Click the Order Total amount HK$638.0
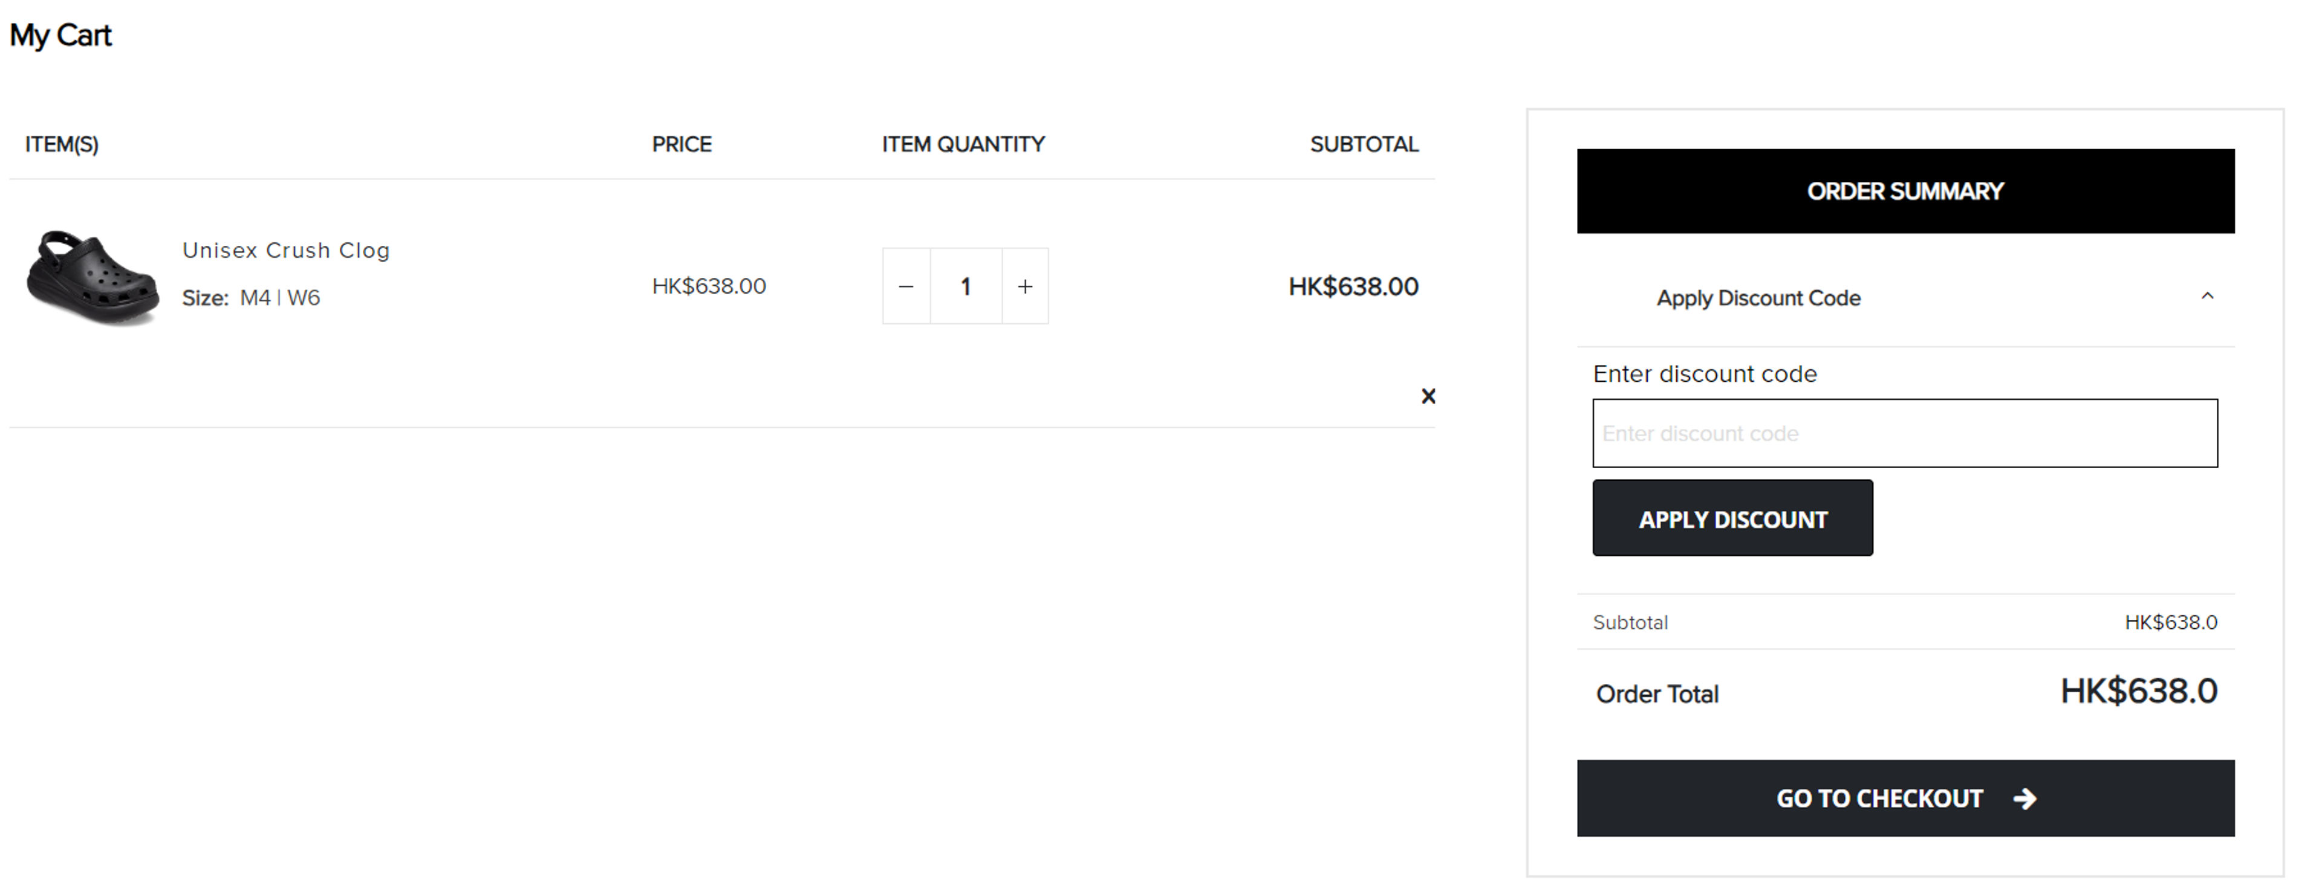This screenshot has width=2322, height=885. tap(2138, 692)
